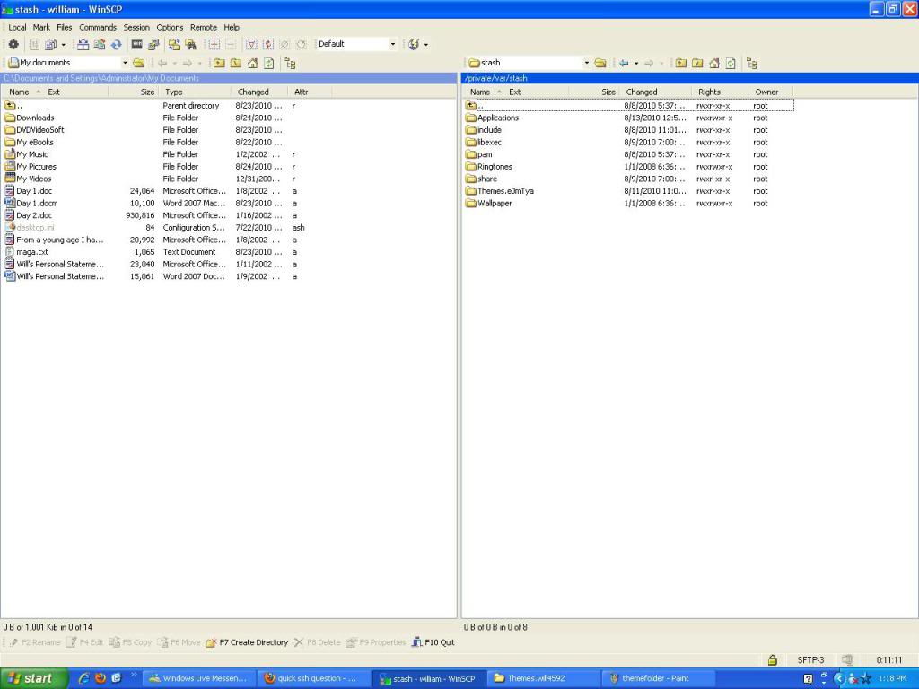Select the desktop.ini file
The height and width of the screenshot is (689, 919).
click(30, 228)
